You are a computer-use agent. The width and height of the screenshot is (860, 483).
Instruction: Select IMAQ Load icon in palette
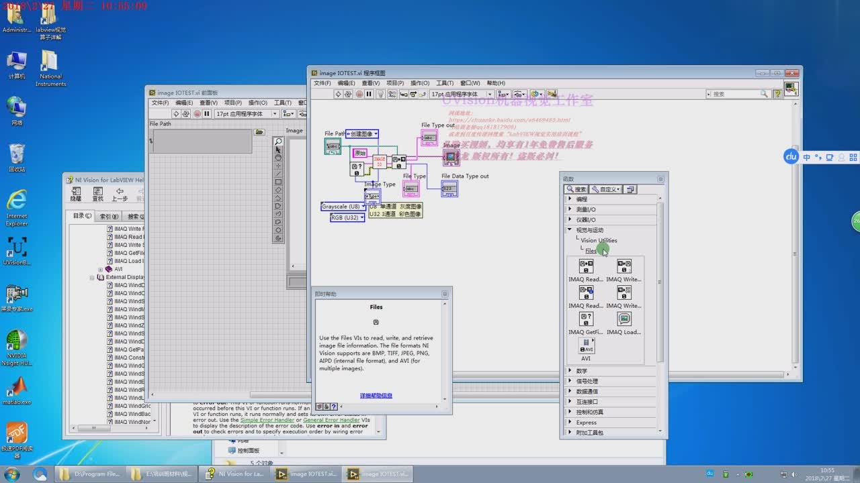(x=624, y=319)
